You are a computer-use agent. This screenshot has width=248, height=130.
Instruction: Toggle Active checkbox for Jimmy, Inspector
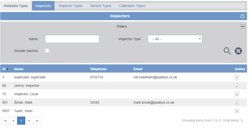[x=237, y=86]
